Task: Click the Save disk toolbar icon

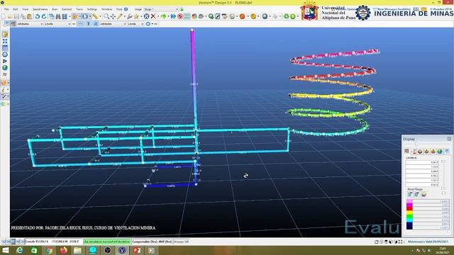Action: (16, 16)
